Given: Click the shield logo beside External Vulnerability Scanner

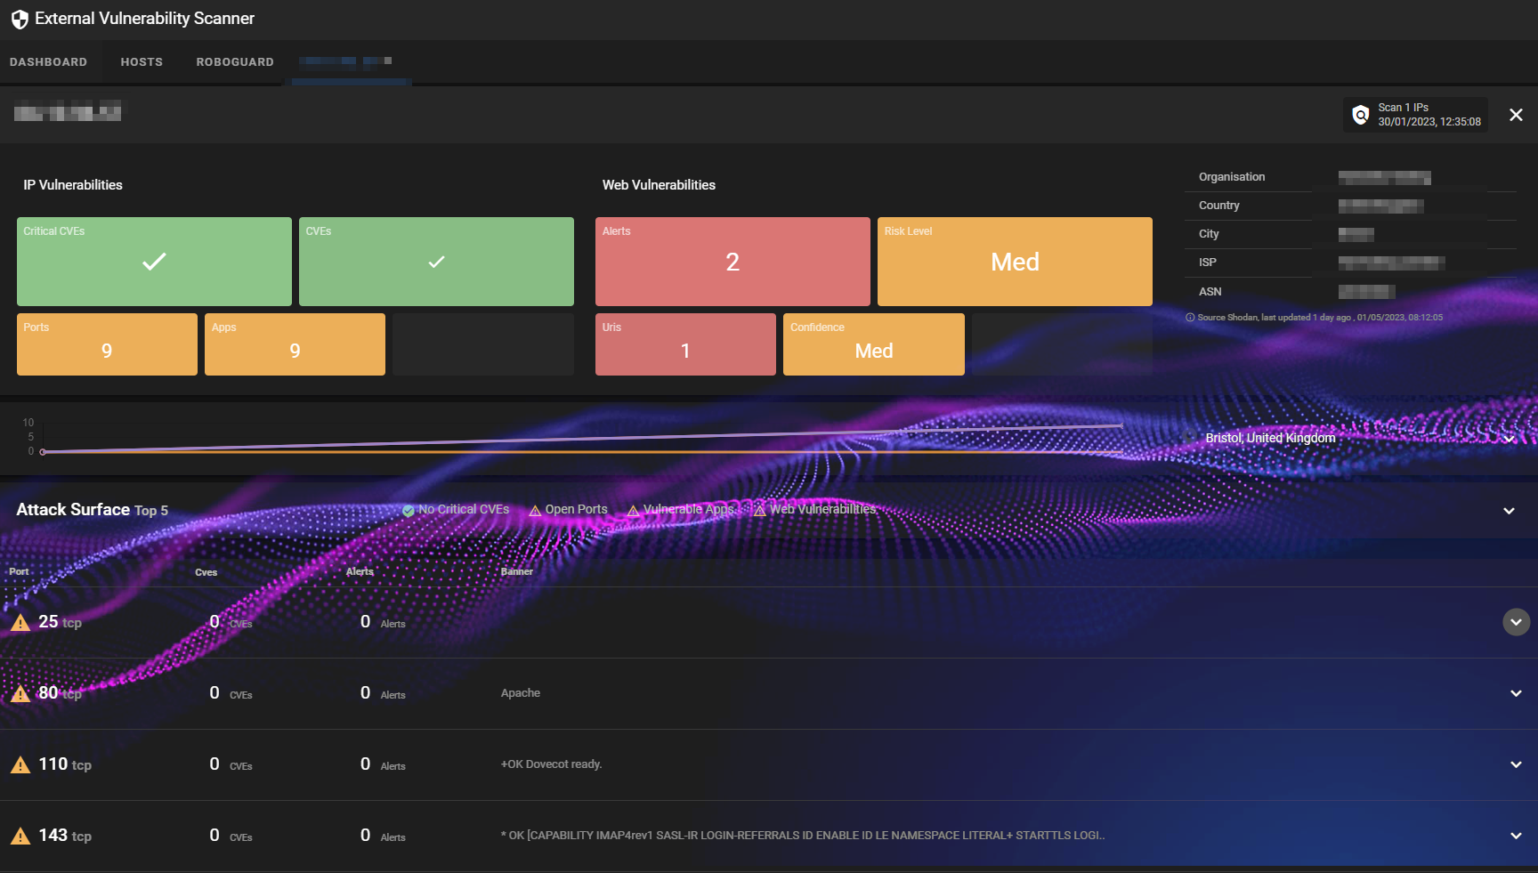Looking at the screenshot, I should (20, 20).
